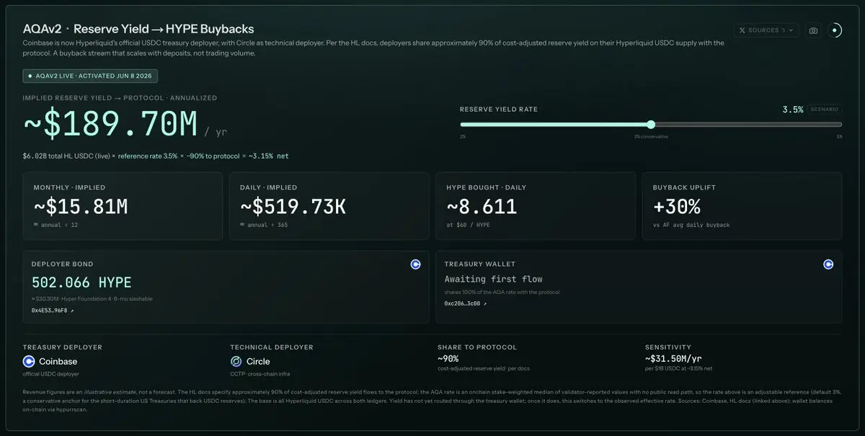
Task: Open the treasury wallet address 0xc206…3c00 link
Action: pos(465,303)
